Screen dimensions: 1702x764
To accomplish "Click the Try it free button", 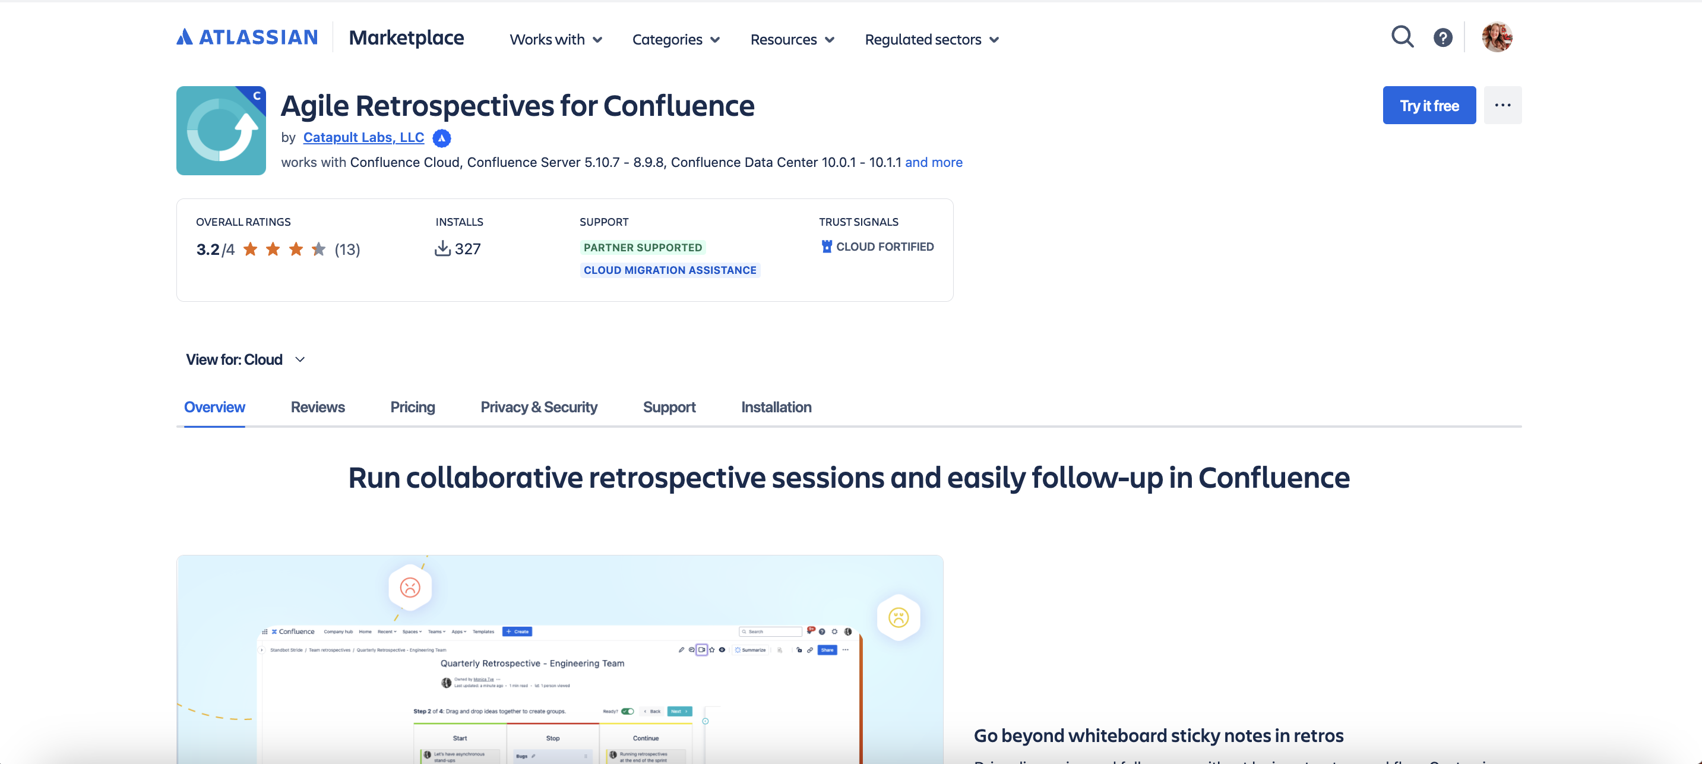I will [1428, 105].
